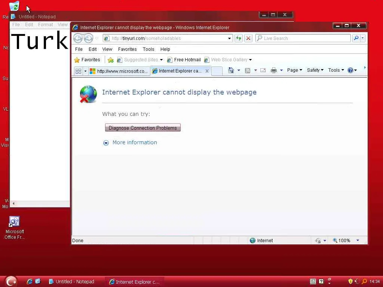Click the protected mode icon in status bar

[x=318, y=241]
